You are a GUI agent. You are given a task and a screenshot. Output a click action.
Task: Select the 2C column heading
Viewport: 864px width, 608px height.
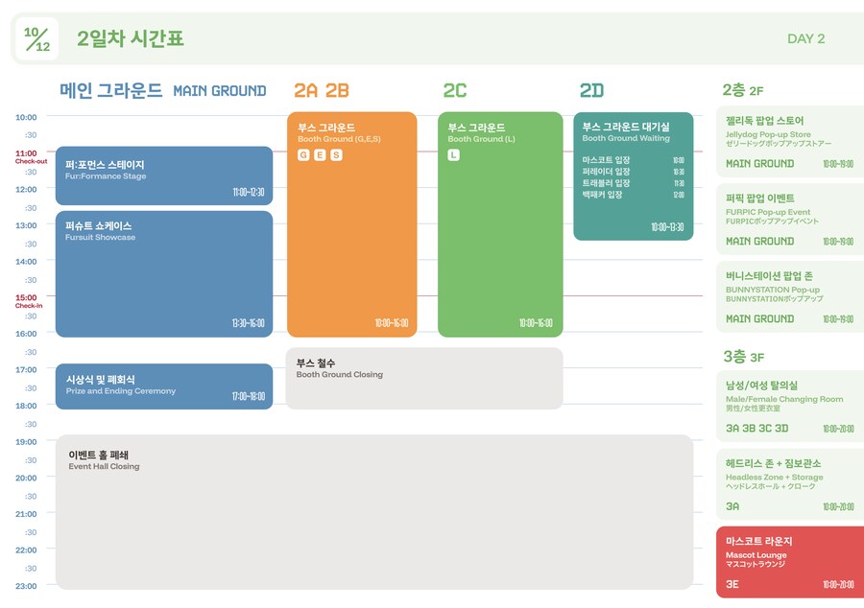[x=454, y=91]
